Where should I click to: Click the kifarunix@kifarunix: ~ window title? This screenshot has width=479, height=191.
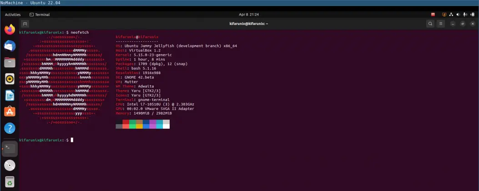249,24
